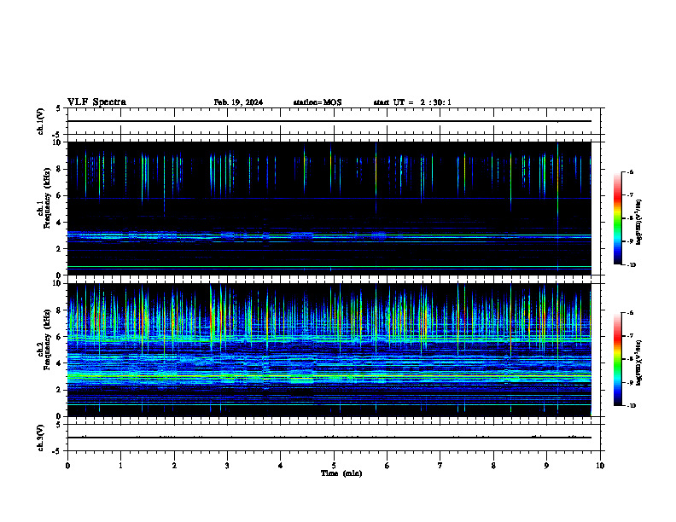This screenshot has height=522, width=676.
Task: Click the "station=MOS" header label
Action: point(318,102)
